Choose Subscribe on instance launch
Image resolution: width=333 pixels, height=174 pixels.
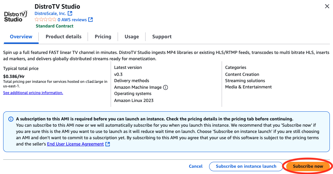pyautogui.click(x=246, y=166)
